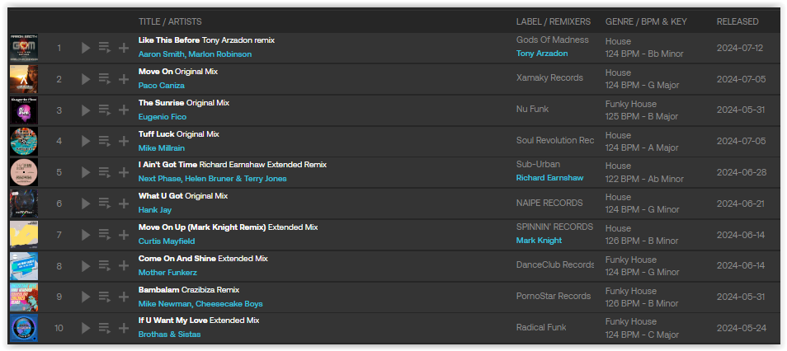
Task: Open Richard Earnshaw remixer link
Action: click(x=550, y=177)
